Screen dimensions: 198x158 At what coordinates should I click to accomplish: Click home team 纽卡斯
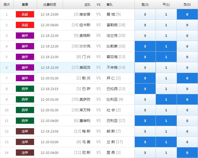[85, 25]
